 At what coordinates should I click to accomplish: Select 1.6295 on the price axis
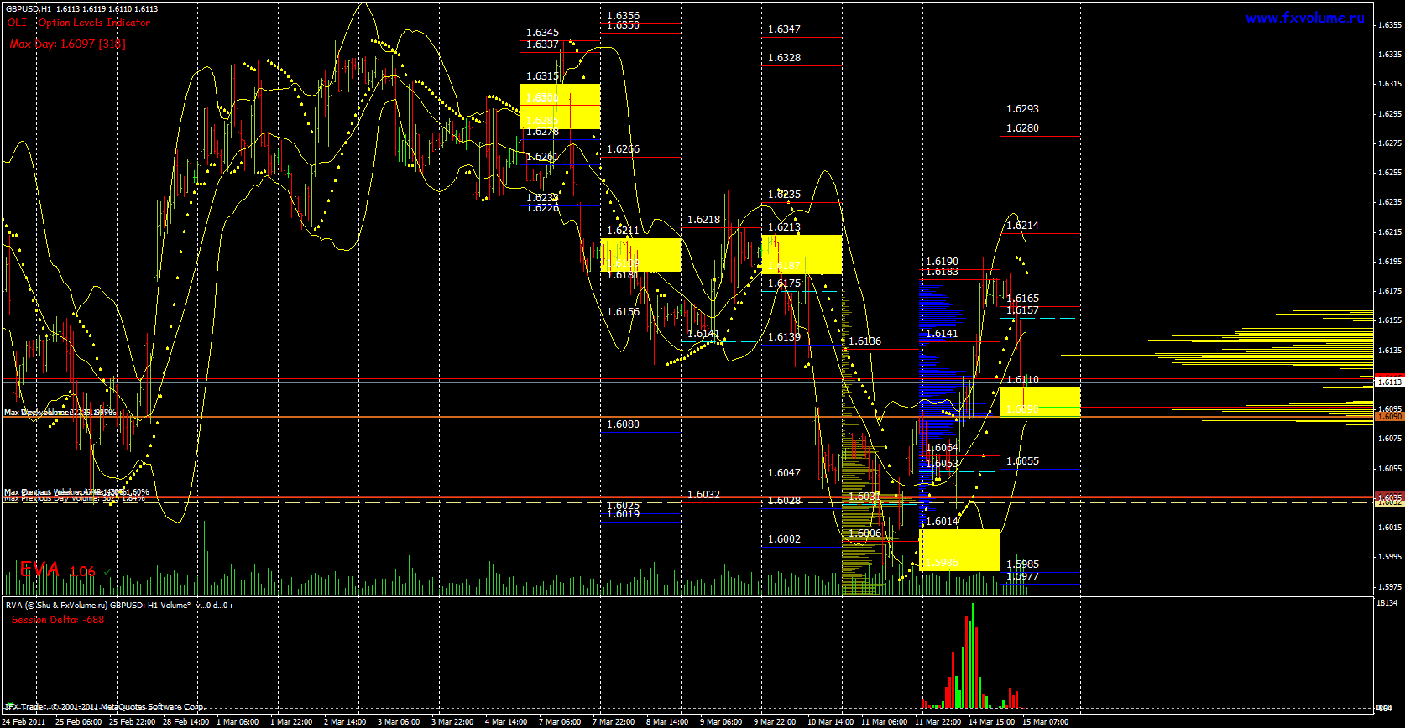pos(1390,114)
